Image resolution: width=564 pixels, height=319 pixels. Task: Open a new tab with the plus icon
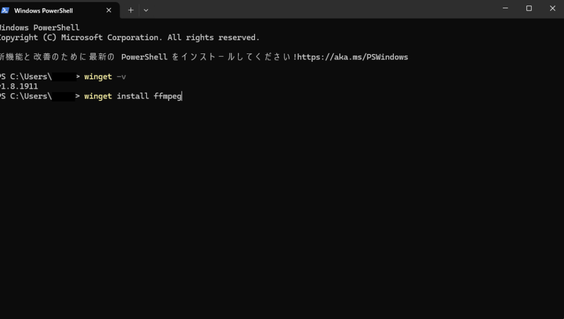pos(131,10)
